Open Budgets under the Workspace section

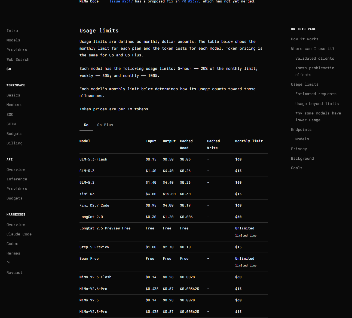[x=14, y=134]
